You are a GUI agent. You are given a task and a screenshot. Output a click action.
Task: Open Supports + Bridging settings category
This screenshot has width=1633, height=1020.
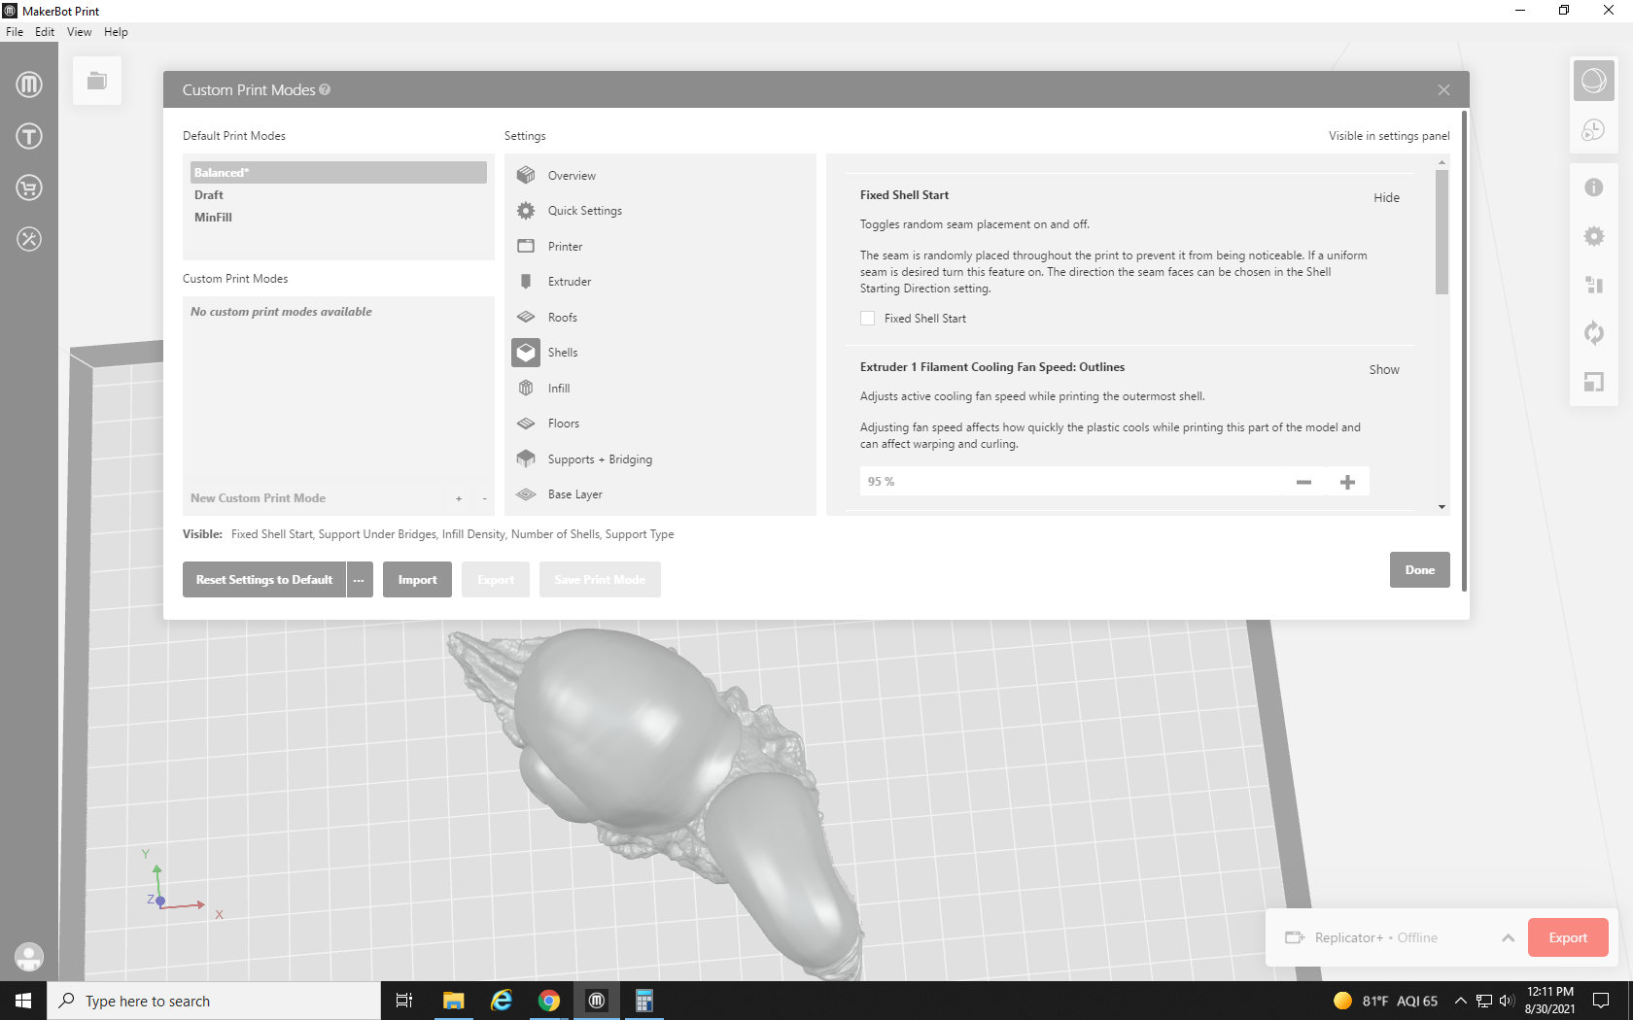tap(600, 459)
